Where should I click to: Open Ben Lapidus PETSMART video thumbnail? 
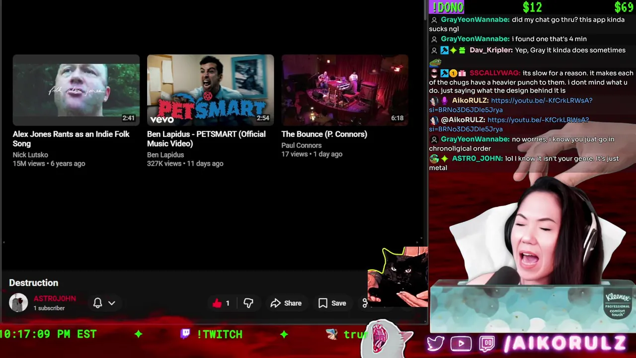tap(210, 90)
